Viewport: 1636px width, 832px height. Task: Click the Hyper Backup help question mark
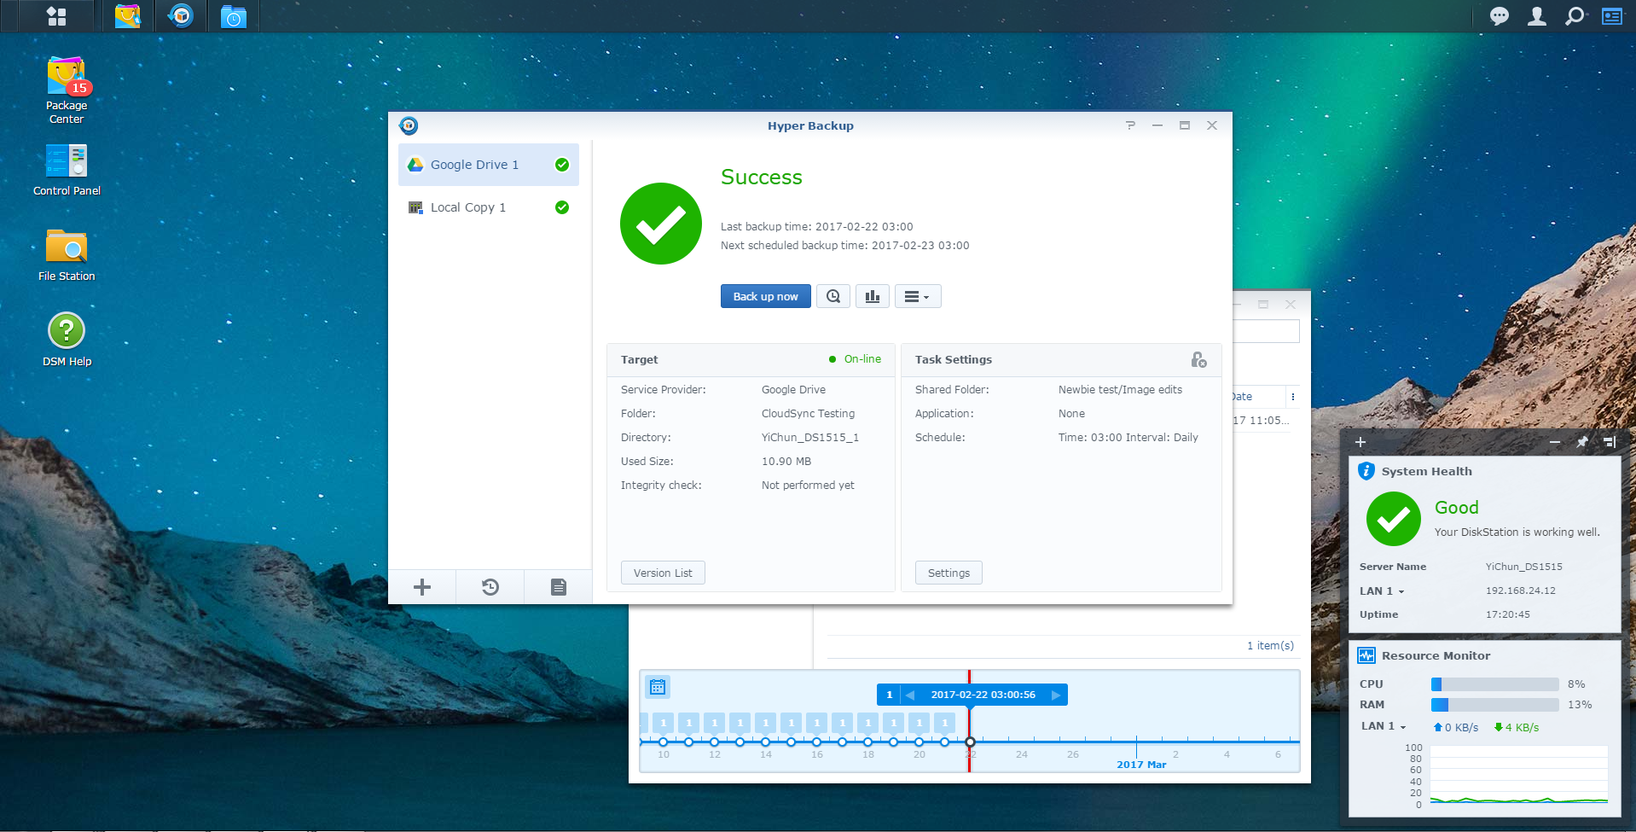point(1130,125)
